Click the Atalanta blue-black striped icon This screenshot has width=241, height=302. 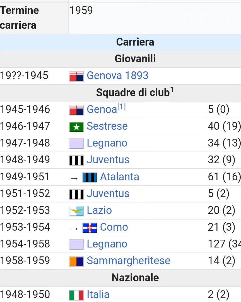click(90, 177)
